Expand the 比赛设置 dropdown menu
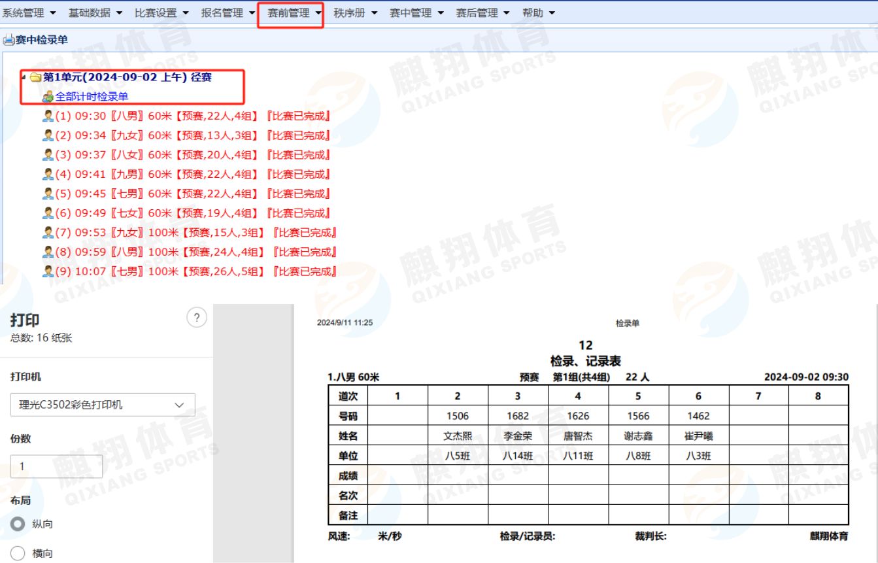Viewport: 878px width, 563px height. (x=161, y=12)
